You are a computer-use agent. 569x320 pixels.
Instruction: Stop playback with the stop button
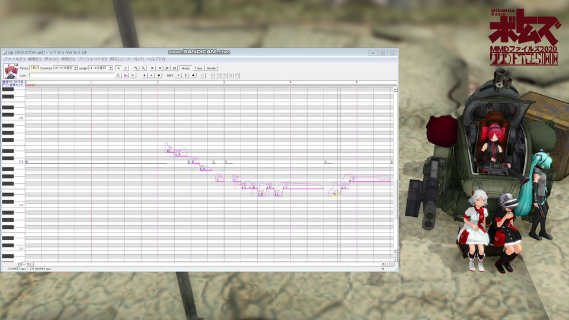(159, 75)
